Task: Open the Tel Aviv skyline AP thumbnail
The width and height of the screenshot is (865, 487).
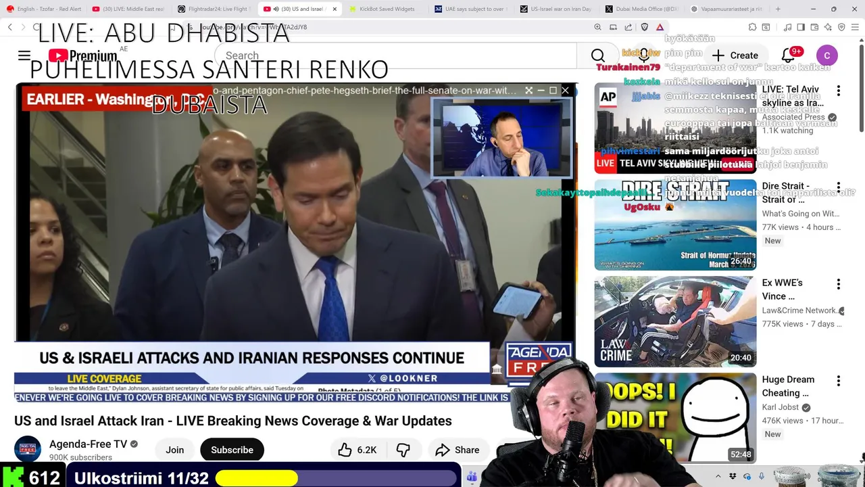Action: coord(675,128)
